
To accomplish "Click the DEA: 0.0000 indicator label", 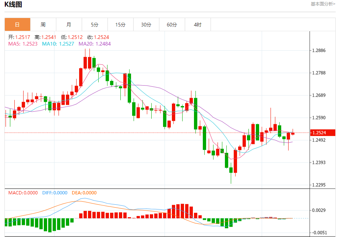I will pyautogui.click(x=84, y=193).
